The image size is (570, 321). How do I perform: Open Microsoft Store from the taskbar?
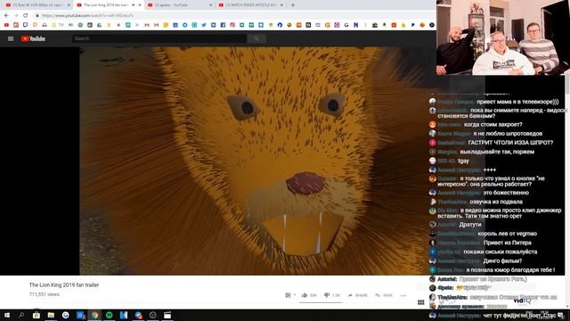click(x=37, y=315)
